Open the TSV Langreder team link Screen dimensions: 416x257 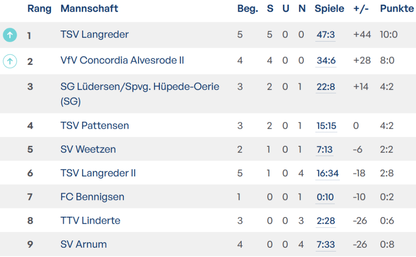click(x=94, y=35)
